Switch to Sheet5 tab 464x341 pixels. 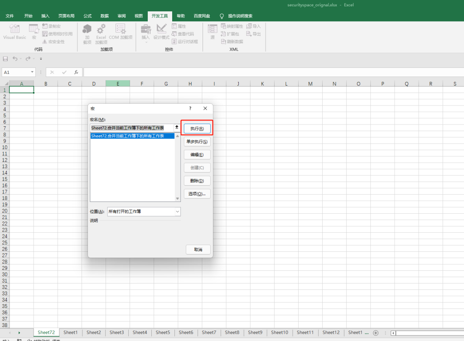click(163, 332)
